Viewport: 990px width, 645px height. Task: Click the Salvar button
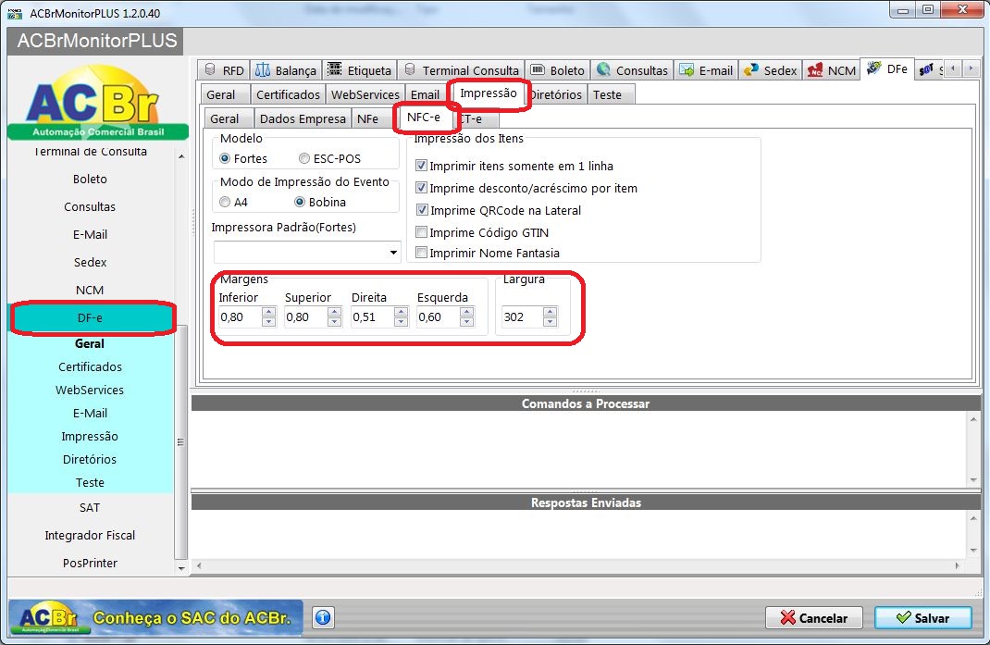(x=923, y=617)
